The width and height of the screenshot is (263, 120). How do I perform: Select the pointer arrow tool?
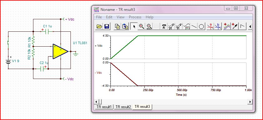click(x=134, y=26)
